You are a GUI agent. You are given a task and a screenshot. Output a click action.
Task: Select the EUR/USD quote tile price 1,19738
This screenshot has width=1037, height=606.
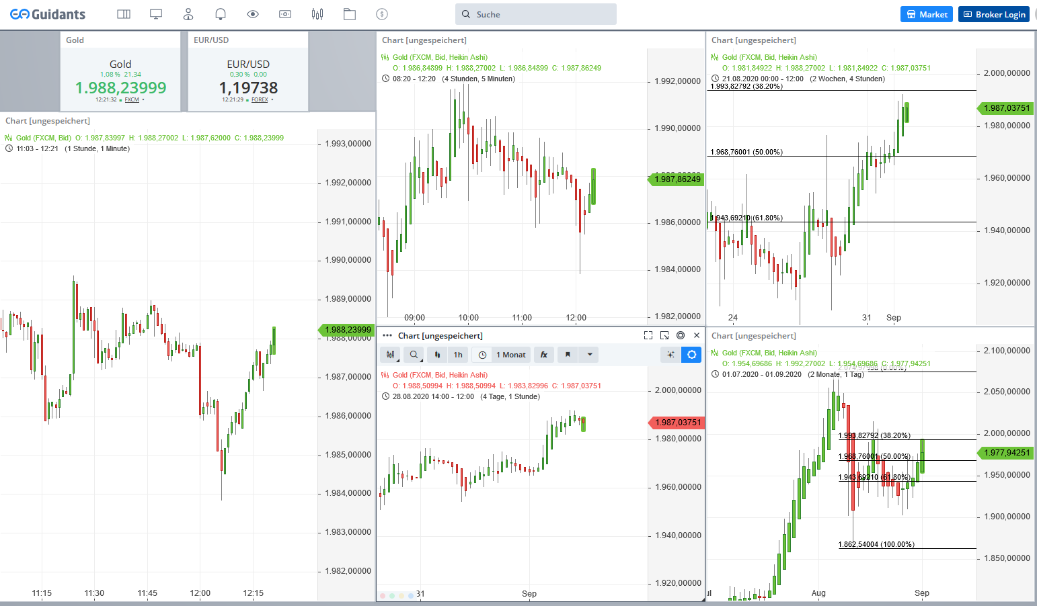248,87
